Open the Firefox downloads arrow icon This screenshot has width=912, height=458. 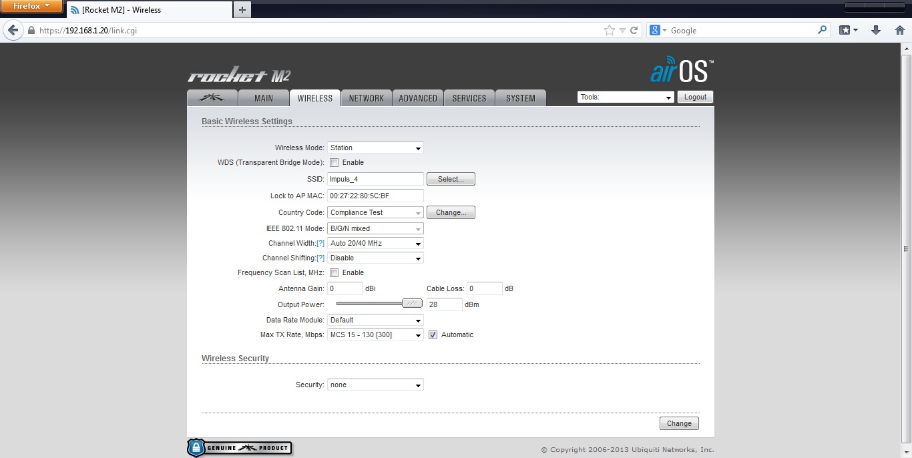pos(877,30)
